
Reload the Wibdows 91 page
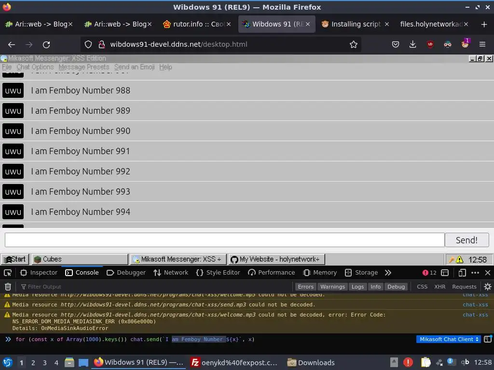tap(46, 45)
